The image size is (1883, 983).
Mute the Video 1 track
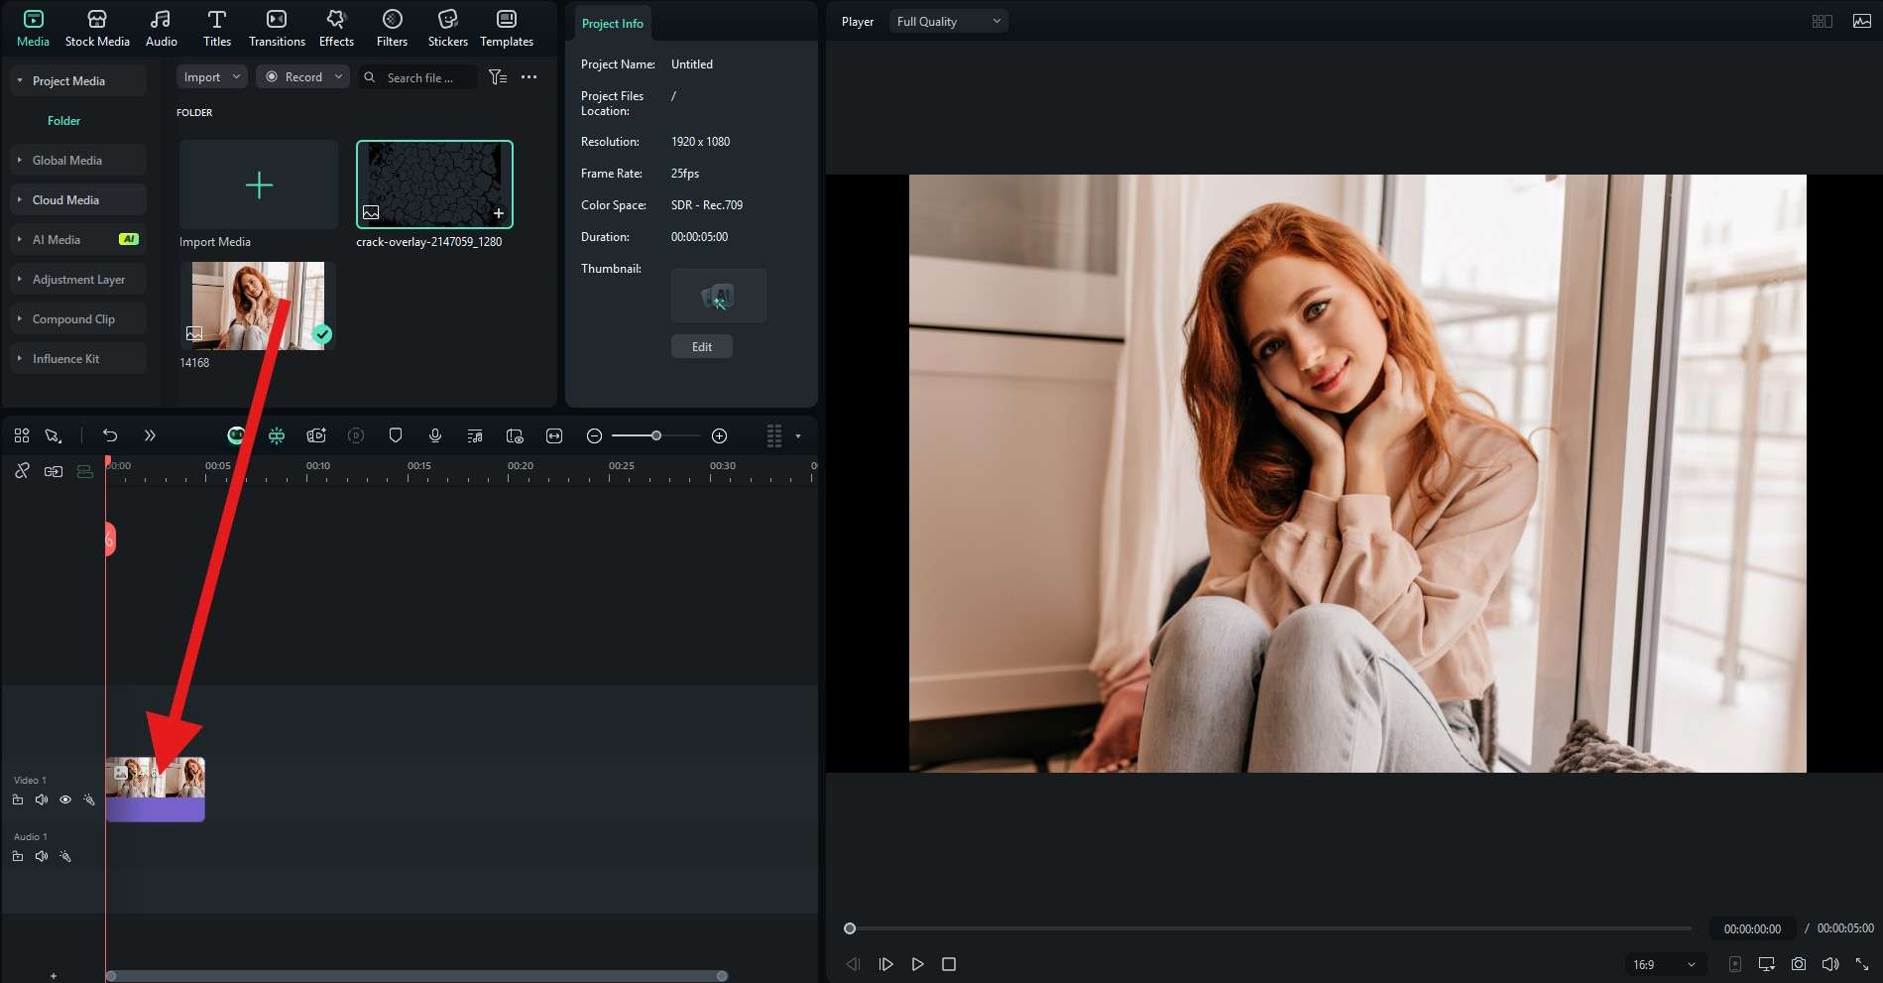click(x=42, y=799)
